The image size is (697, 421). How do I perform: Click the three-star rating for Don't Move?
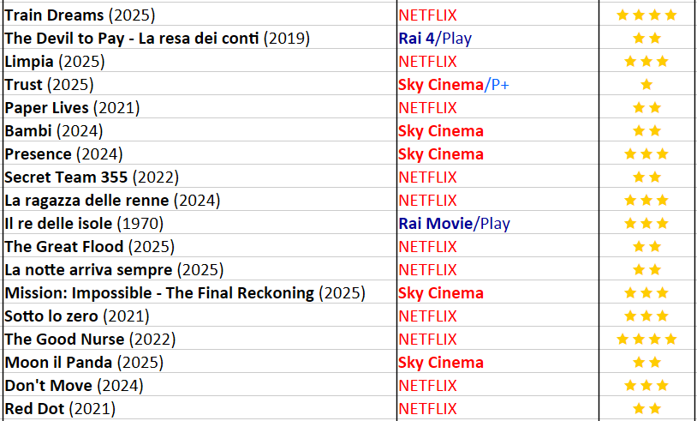646,385
